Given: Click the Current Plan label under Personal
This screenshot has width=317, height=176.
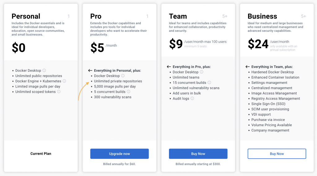Looking at the screenshot, I should [x=41, y=154].
